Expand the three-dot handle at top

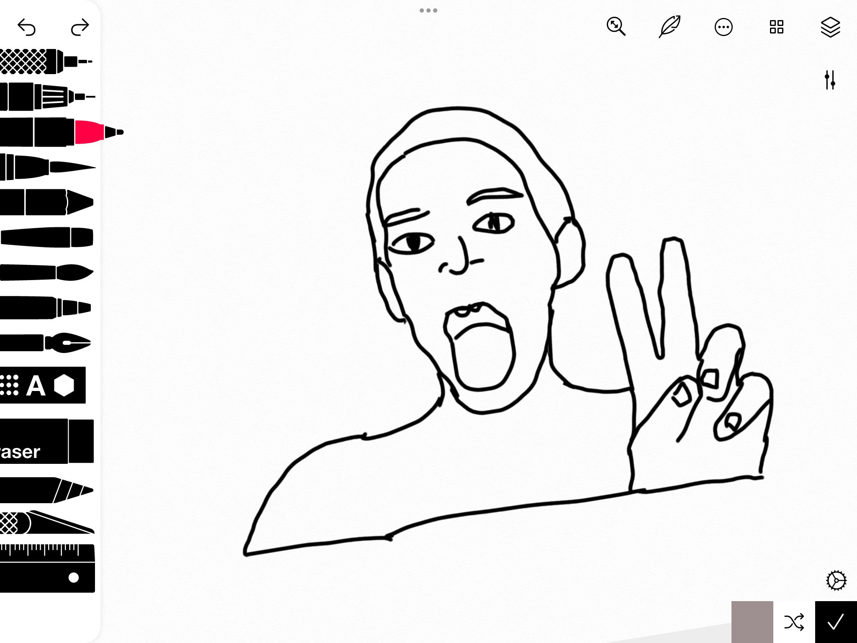click(x=428, y=10)
